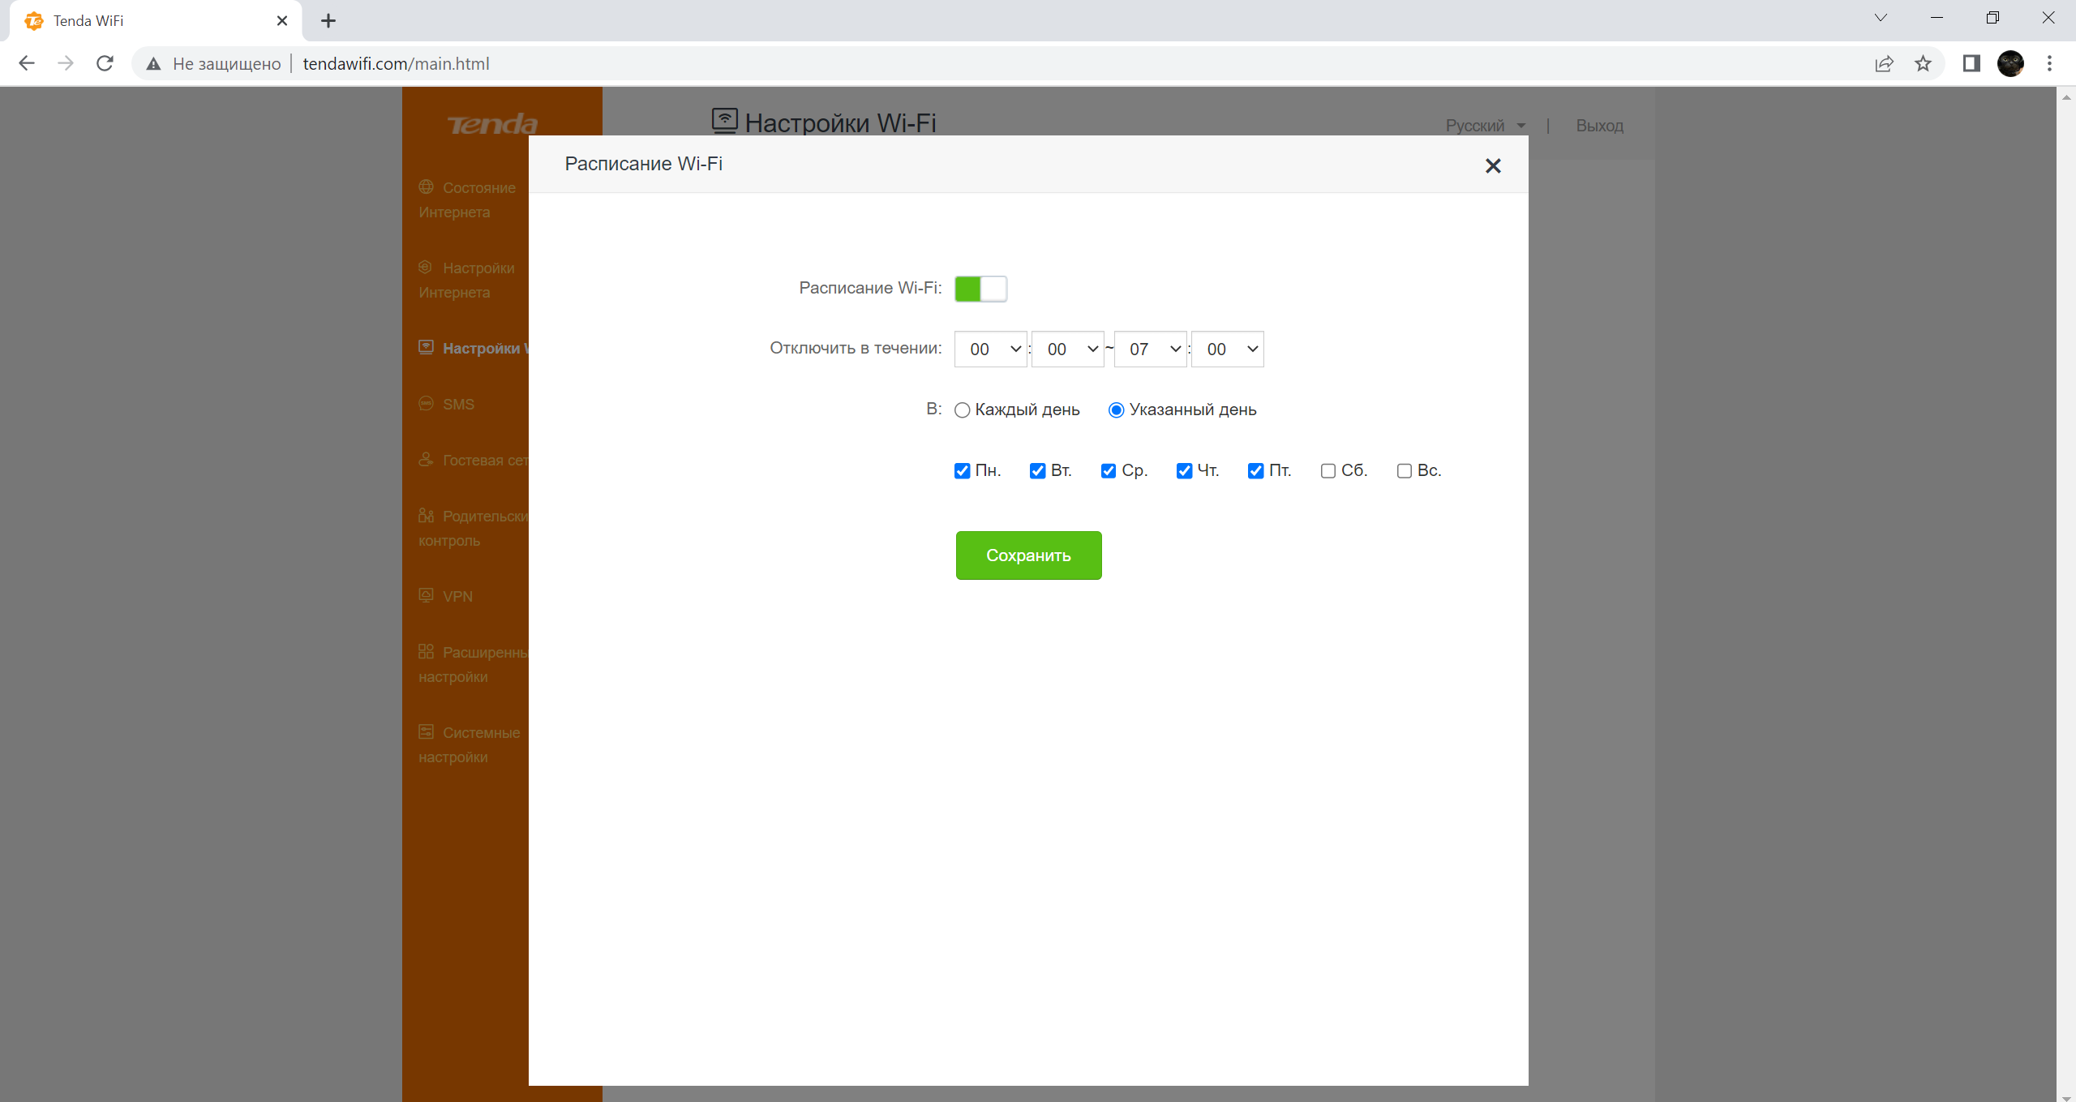The image size is (2076, 1102).
Task: Toggle the Wi-Fi schedule switch
Action: (980, 289)
